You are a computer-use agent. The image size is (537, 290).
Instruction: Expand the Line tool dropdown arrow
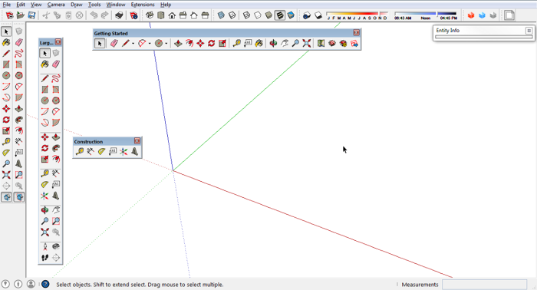coord(133,44)
